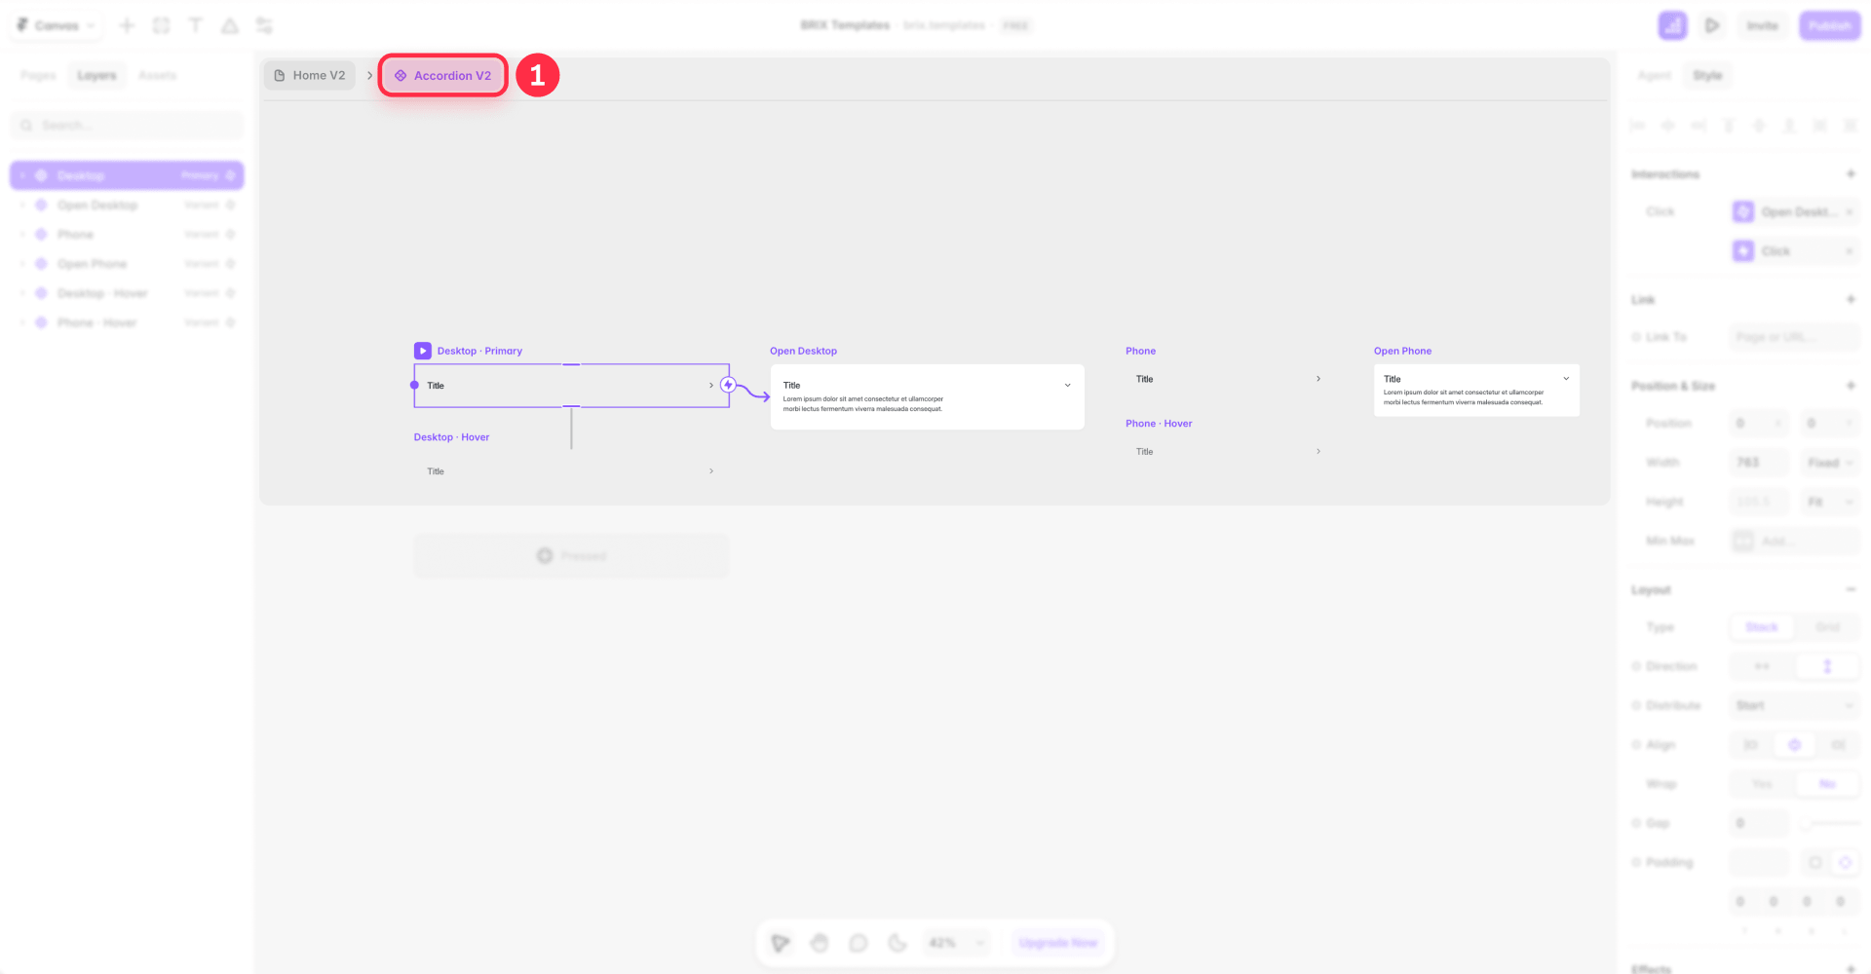Click the Width value field showing 763
This screenshot has height=974, width=1871.
1759,463
